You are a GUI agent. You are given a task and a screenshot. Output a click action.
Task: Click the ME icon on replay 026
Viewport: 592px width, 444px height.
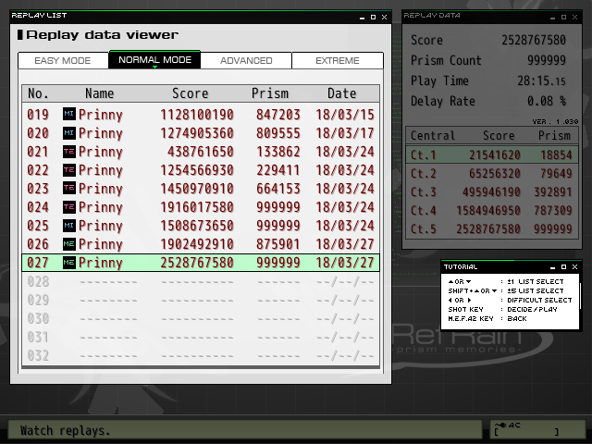pyautogui.click(x=69, y=244)
